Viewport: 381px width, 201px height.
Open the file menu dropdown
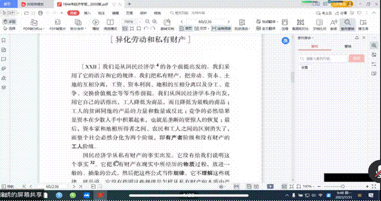(10, 13)
